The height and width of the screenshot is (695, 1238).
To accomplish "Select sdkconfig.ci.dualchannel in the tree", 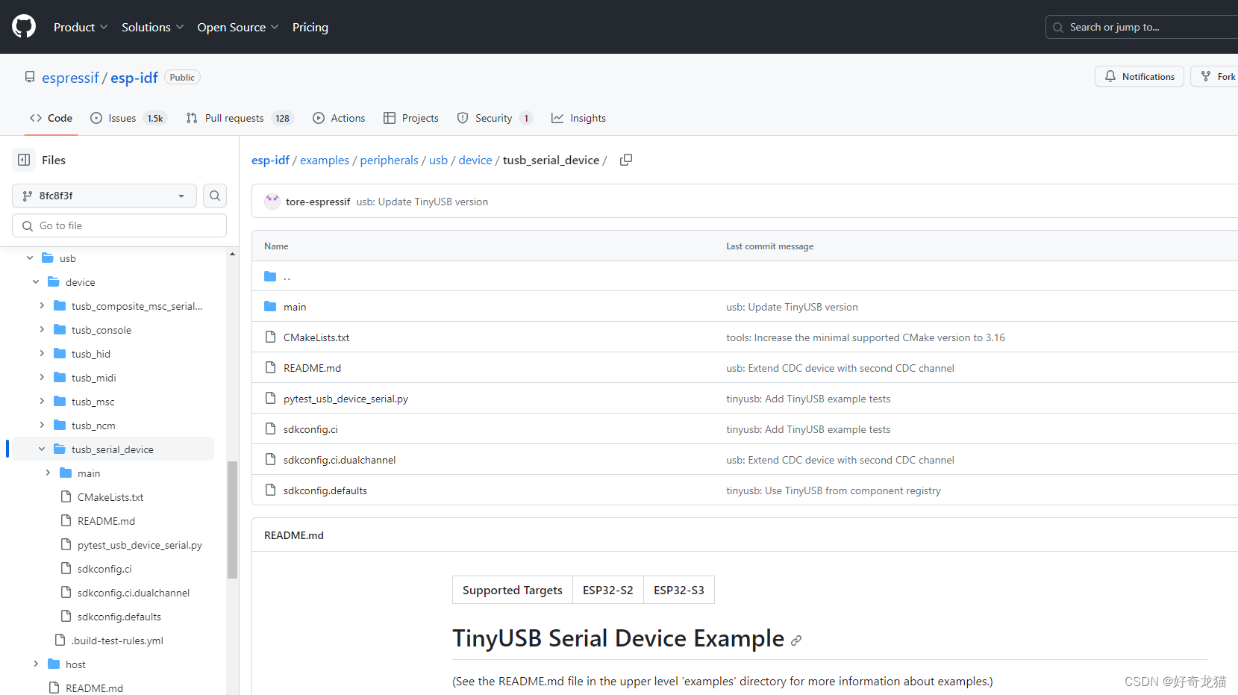I will coord(134,593).
